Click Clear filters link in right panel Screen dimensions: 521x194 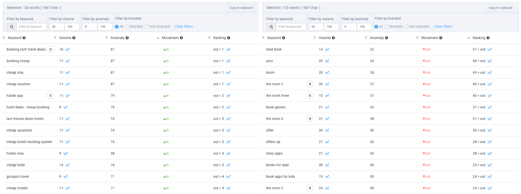coord(443,27)
